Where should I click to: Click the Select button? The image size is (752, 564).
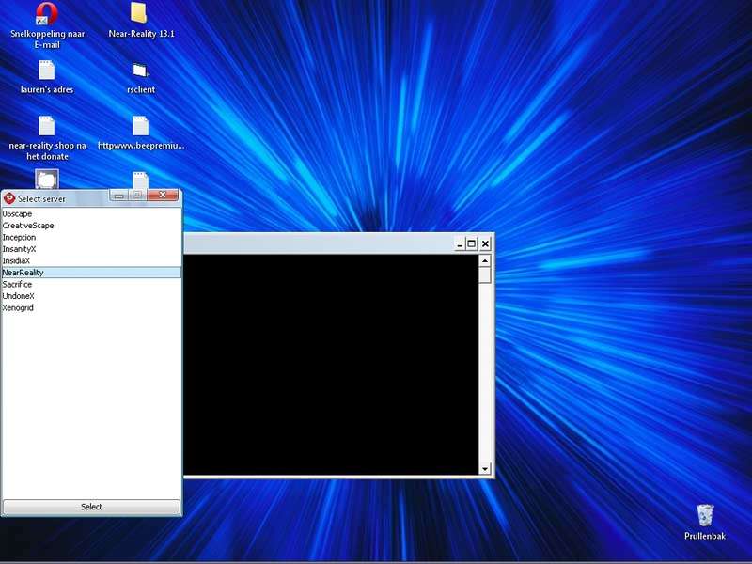coord(91,507)
